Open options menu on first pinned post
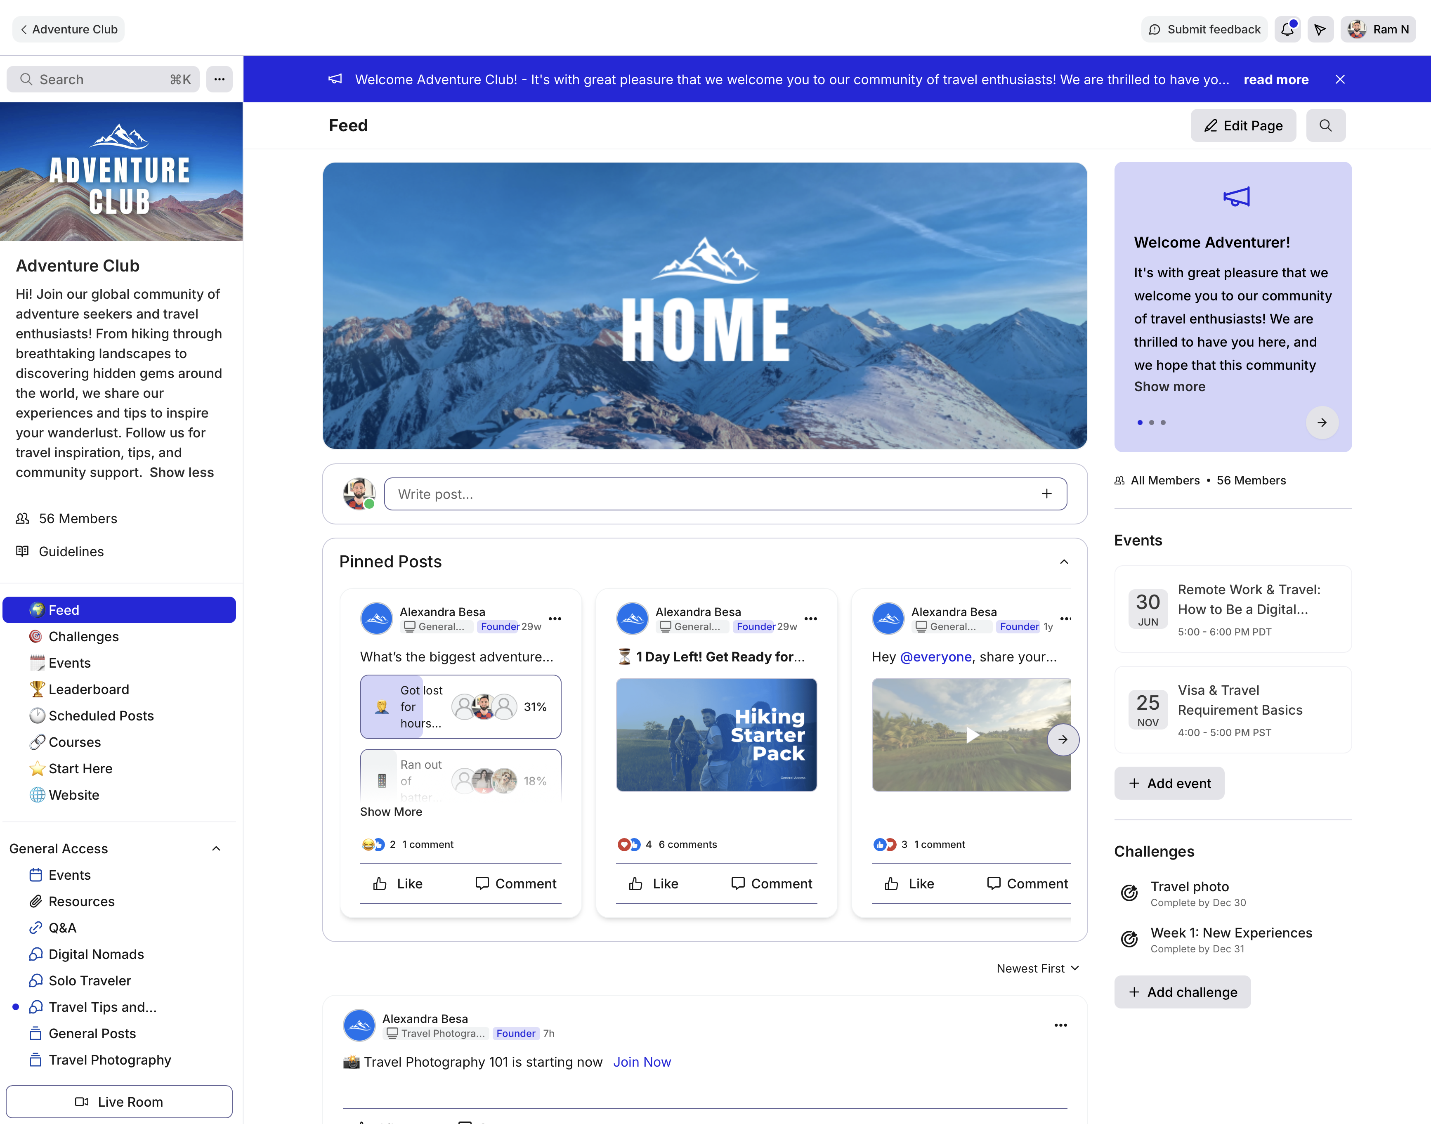Image resolution: width=1431 pixels, height=1124 pixels. pyautogui.click(x=555, y=619)
